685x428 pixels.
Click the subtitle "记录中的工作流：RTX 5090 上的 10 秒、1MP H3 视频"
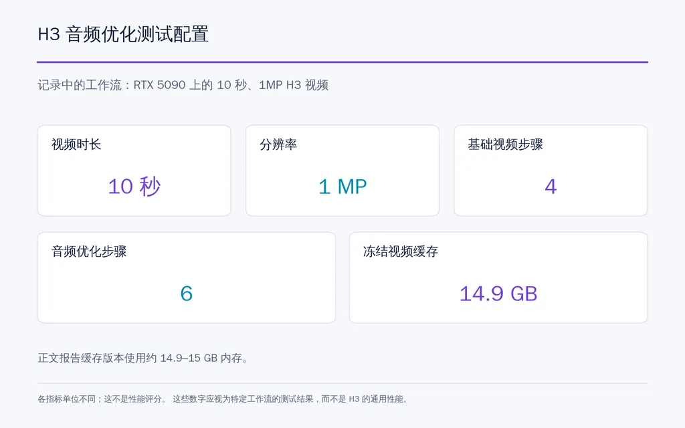[x=183, y=85]
